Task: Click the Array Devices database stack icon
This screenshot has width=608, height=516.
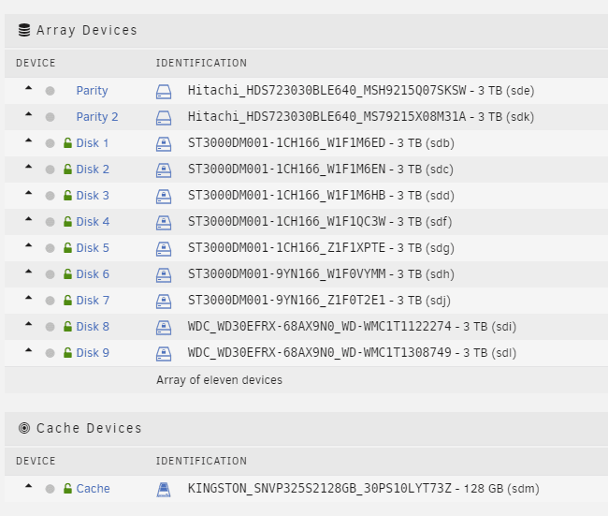Action: pos(24,30)
